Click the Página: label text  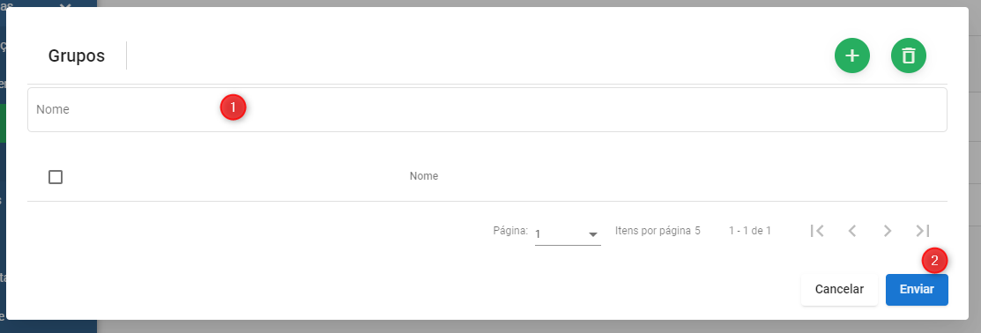(x=510, y=231)
